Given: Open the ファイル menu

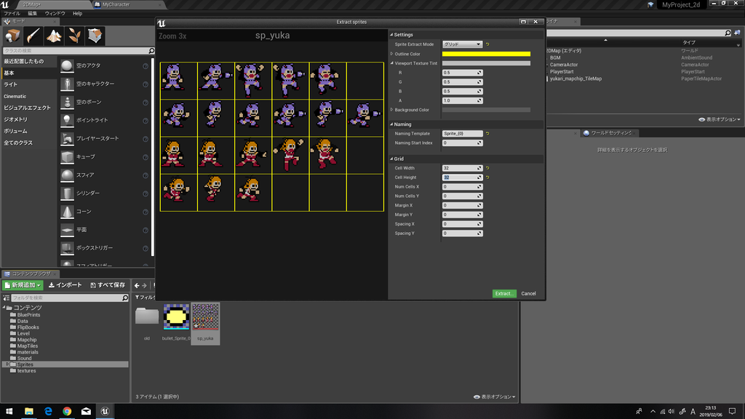Looking at the screenshot, I should 12,13.
